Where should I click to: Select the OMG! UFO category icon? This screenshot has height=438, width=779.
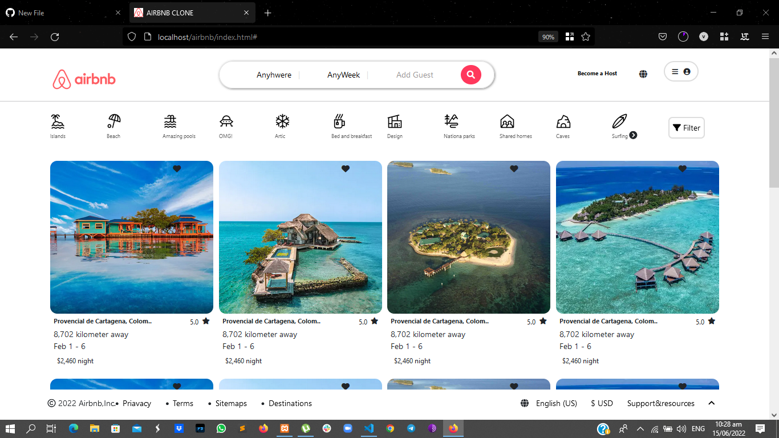click(x=226, y=121)
